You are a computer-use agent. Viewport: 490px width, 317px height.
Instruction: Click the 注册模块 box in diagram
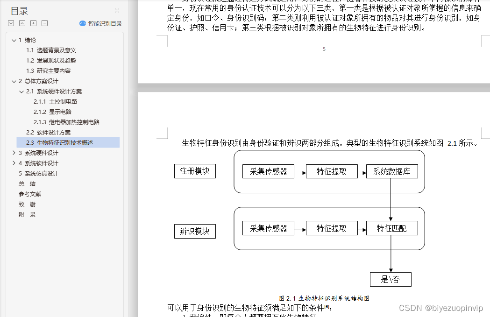tap(195, 171)
